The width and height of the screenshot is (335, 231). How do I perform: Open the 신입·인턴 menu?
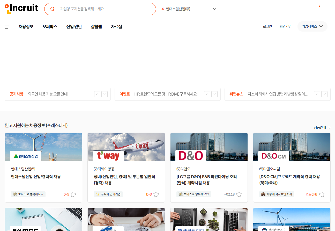pyautogui.click(x=74, y=26)
